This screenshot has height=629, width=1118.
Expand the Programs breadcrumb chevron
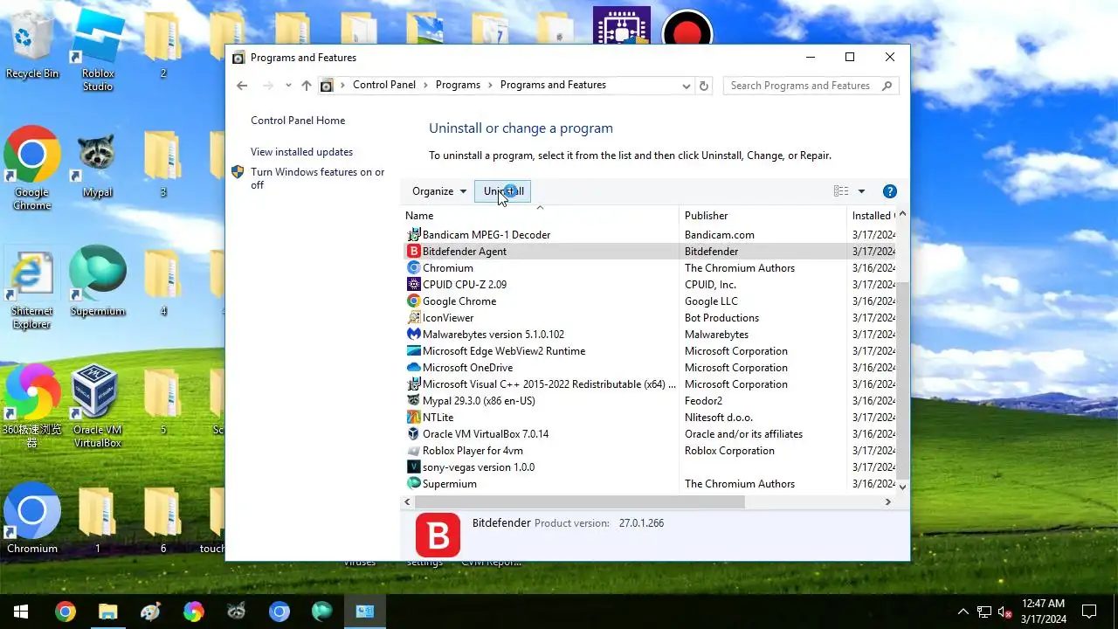[490, 85]
